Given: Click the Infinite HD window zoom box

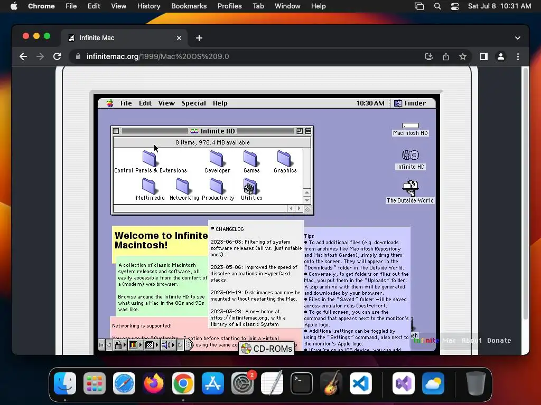Looking at the screenshot, I should (x=300, y=131).
